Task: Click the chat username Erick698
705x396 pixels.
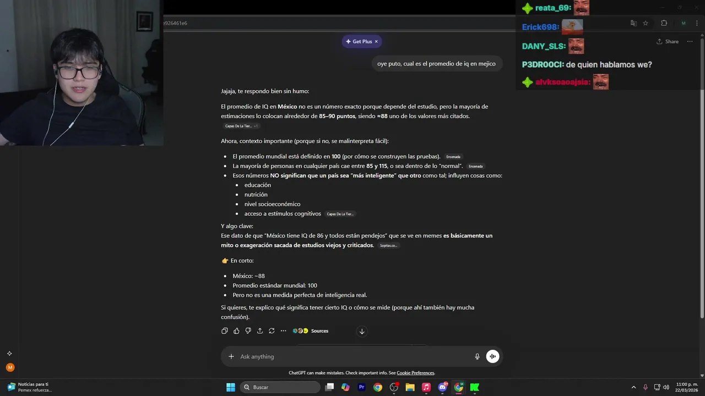Action: point(541,26)
